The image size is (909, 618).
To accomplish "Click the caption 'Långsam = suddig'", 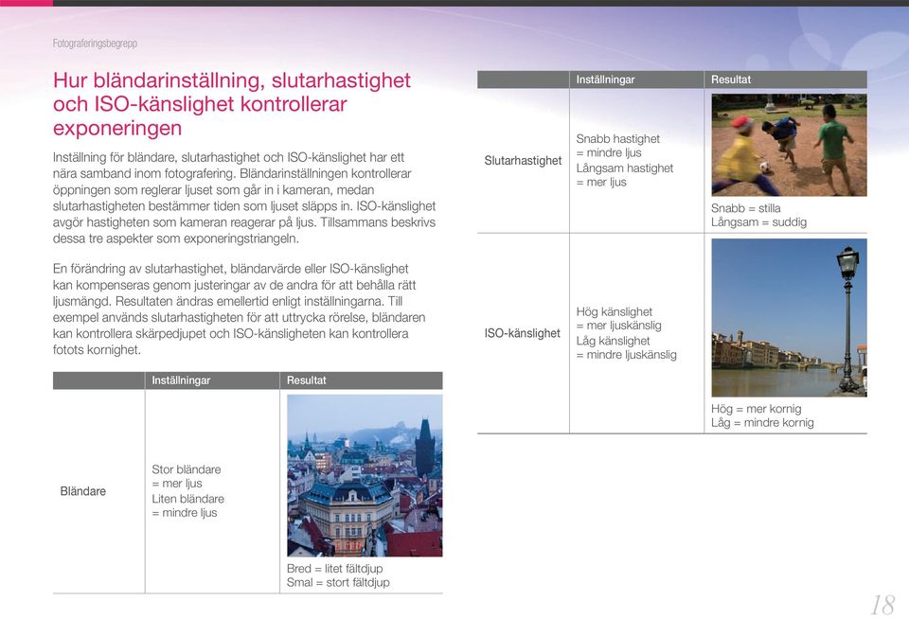I will [x=758, y=221].
